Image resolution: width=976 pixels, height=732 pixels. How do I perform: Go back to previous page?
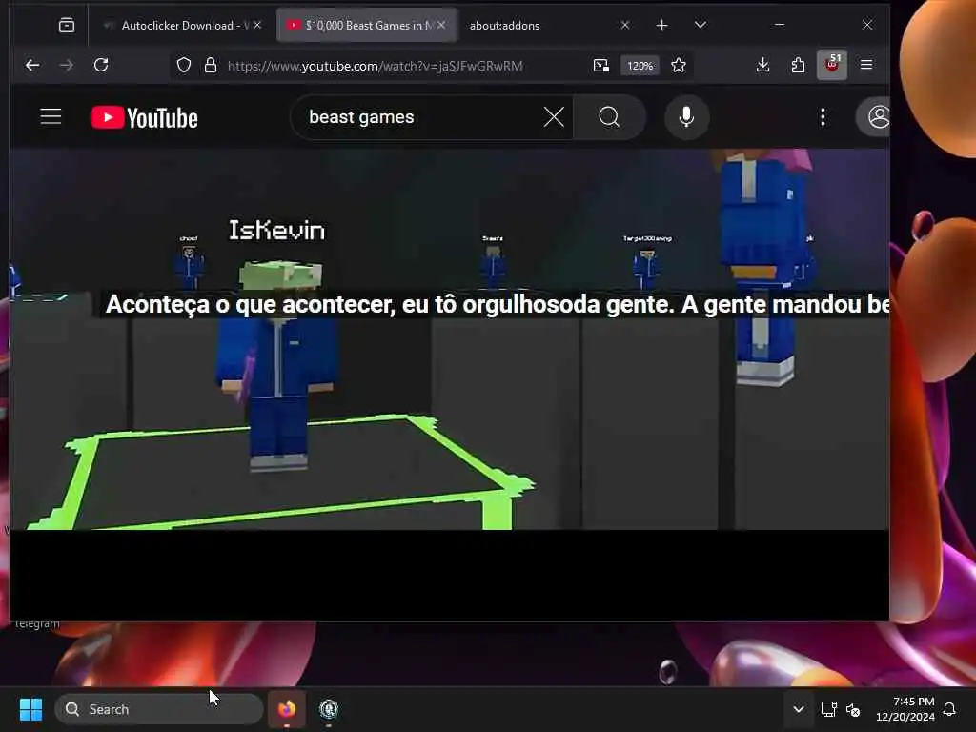[x=32, y=65]
